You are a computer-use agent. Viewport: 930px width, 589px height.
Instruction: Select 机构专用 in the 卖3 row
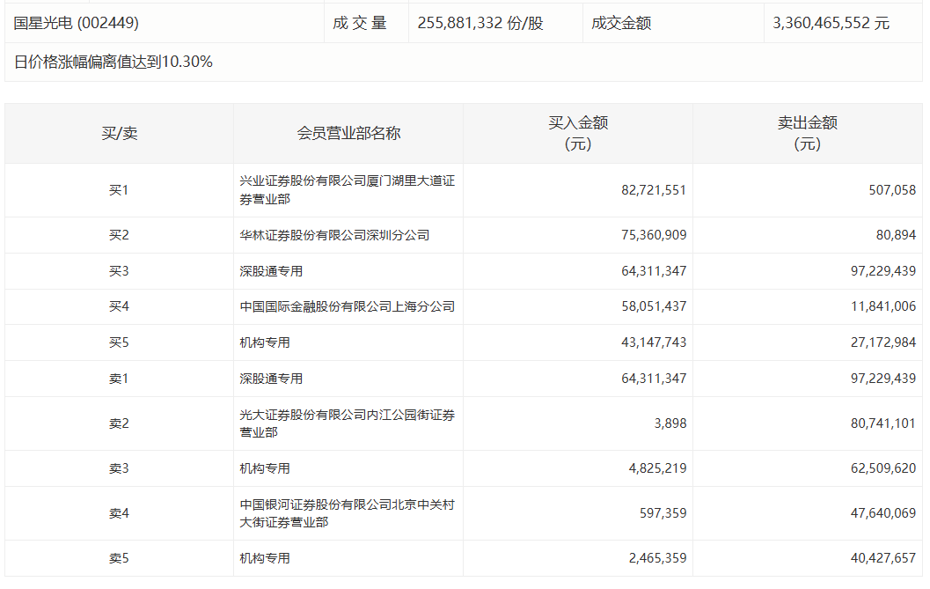[265, 469]
